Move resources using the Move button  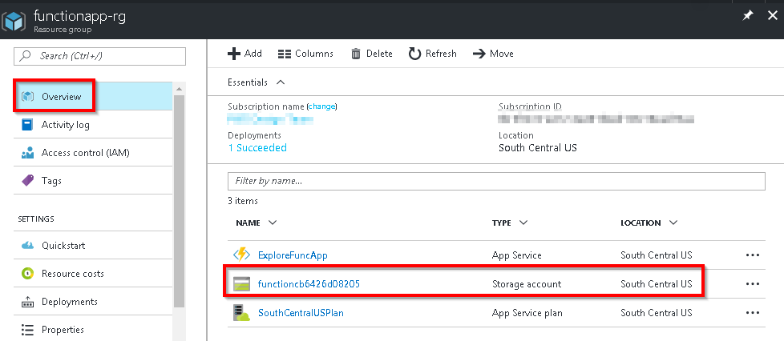(x=492, y=54)
